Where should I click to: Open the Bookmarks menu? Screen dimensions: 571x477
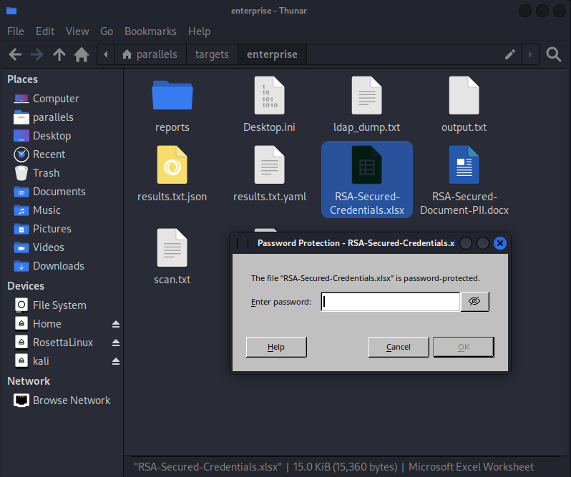click(x=150, y=31)
